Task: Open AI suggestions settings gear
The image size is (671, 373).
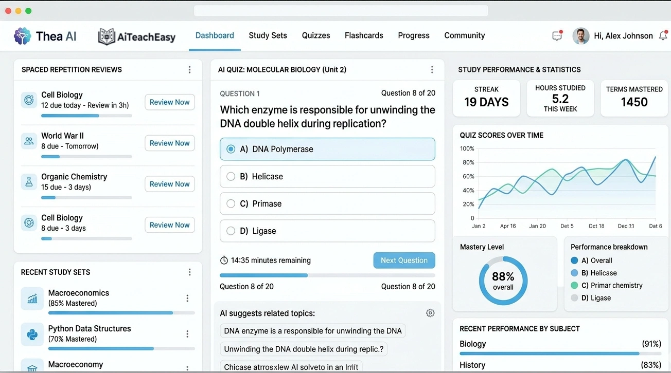Action: coord(430,313)
